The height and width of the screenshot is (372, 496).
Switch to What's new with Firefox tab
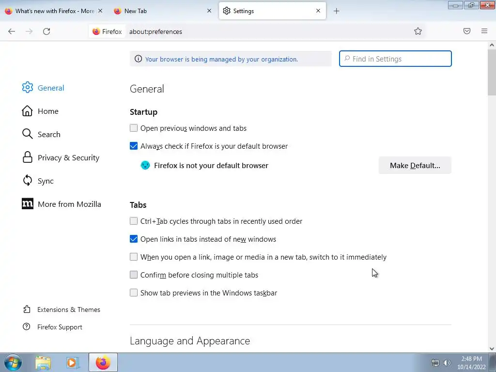click(x=54, y=11)
